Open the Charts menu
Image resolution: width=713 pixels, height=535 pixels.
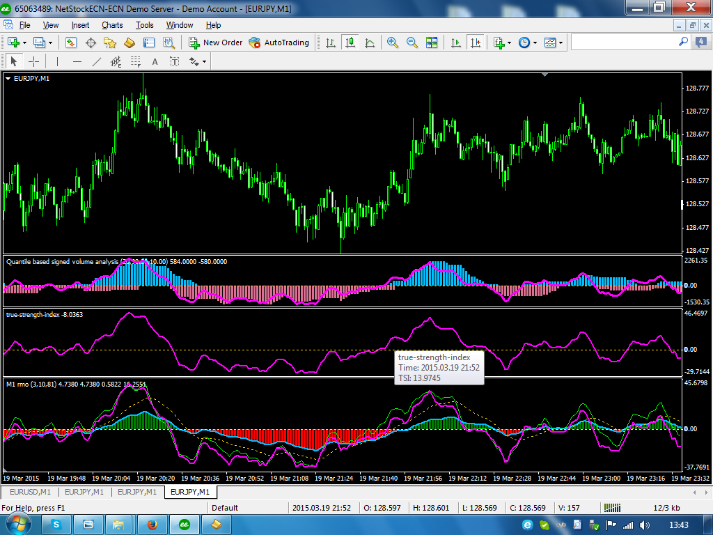pos(112,25)
